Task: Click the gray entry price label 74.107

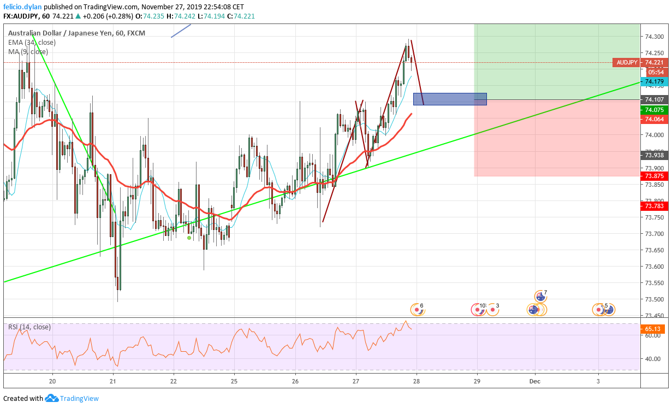Action: point(655,99)
